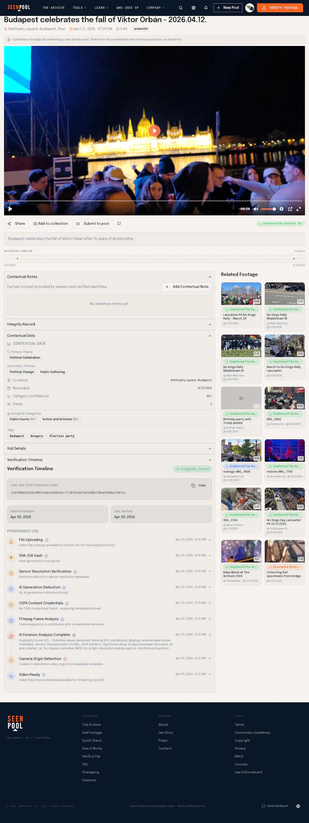The height and width of the screenshot is (823, 309).
Task: Click status icon beside Sensor Resolution Verification
Action: (x=75, y=572)
